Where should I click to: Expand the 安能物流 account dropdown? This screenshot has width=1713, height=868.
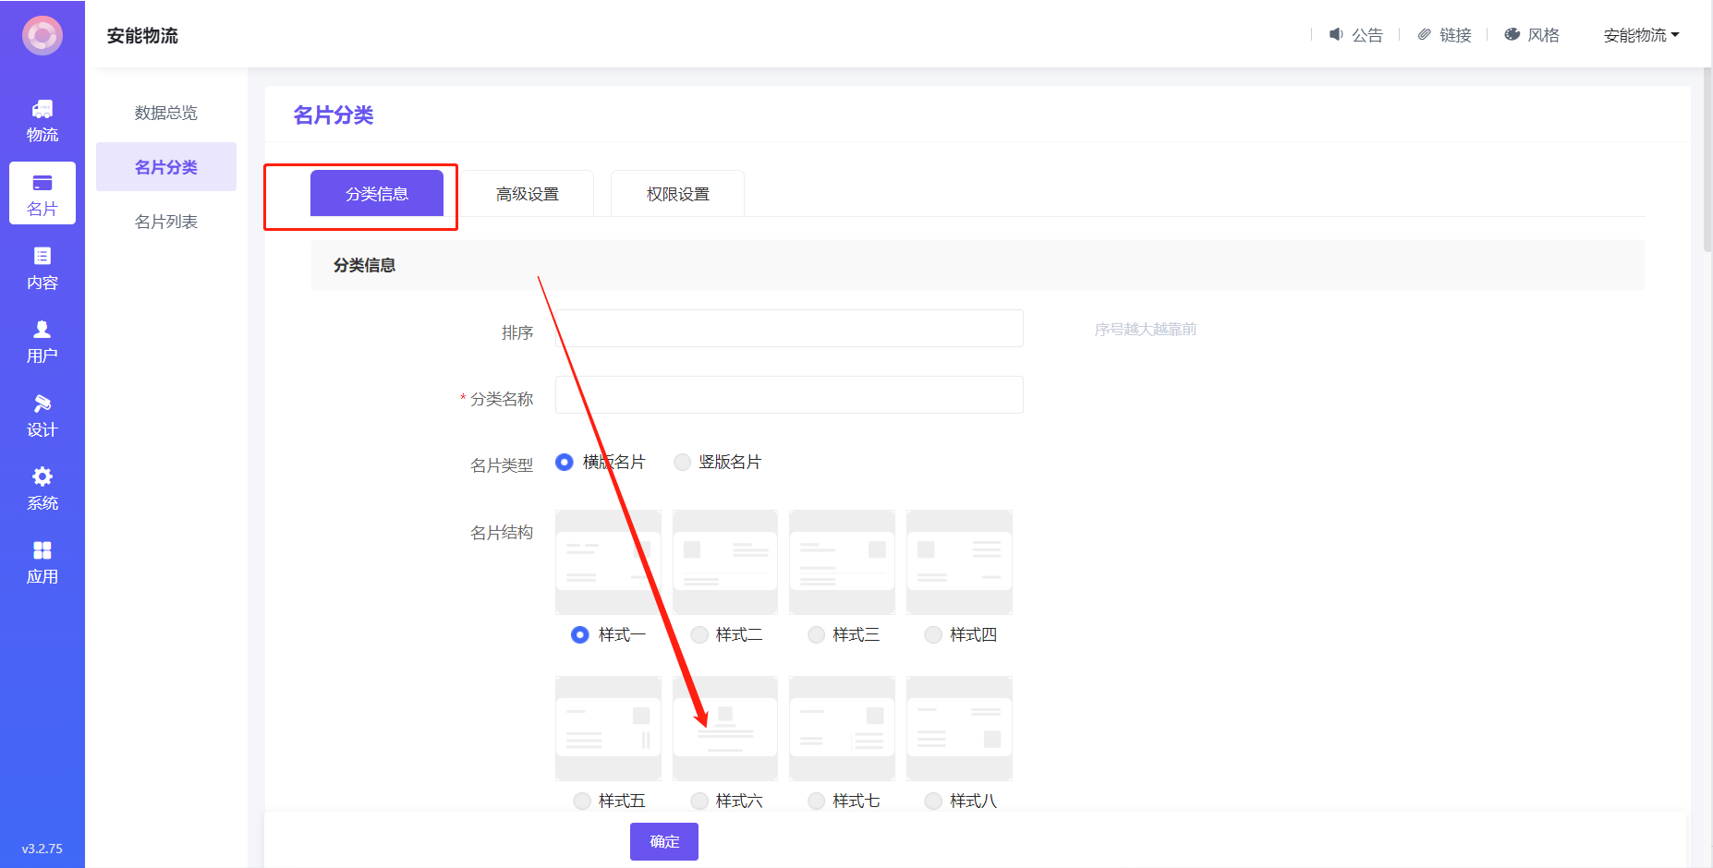[1641, 35]
